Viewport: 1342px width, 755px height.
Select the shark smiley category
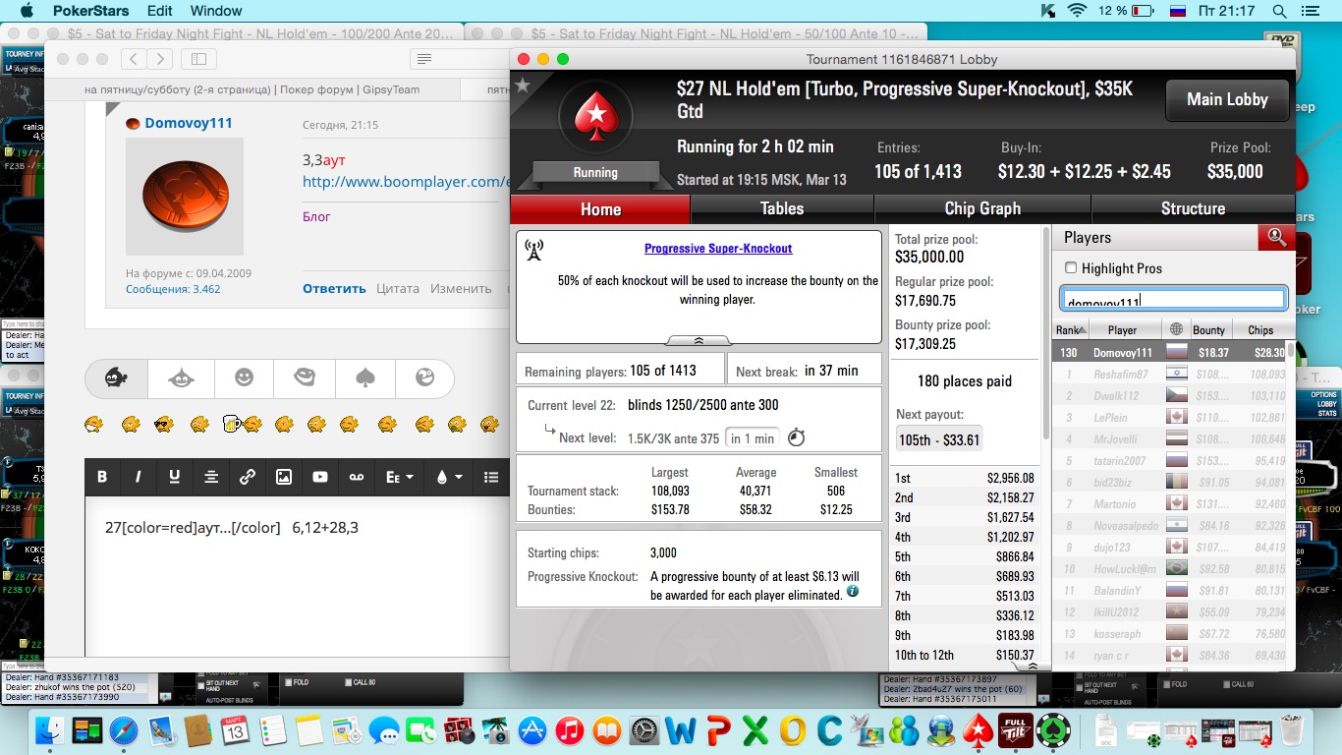[x=180, y=377]
